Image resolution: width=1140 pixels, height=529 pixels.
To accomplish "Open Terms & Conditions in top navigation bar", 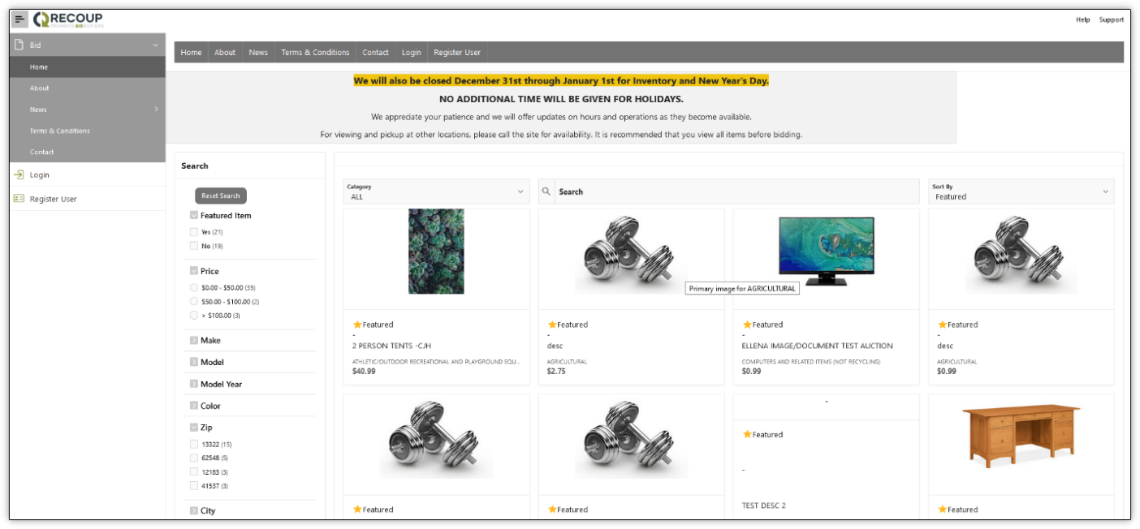I will click(x=315, y=53).
